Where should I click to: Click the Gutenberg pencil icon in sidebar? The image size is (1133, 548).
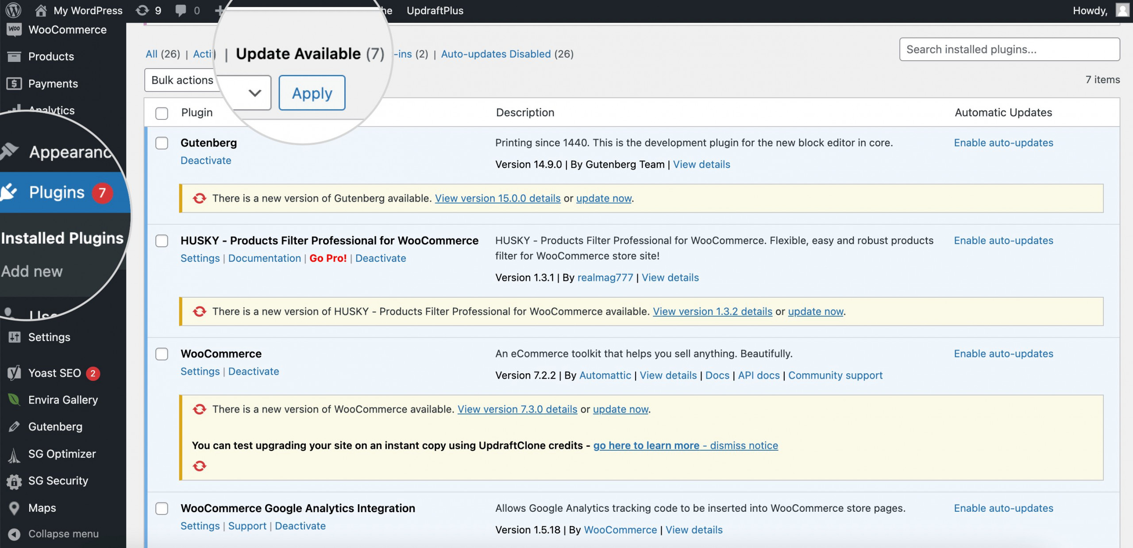pyautogui.click(x=14, y=426)
